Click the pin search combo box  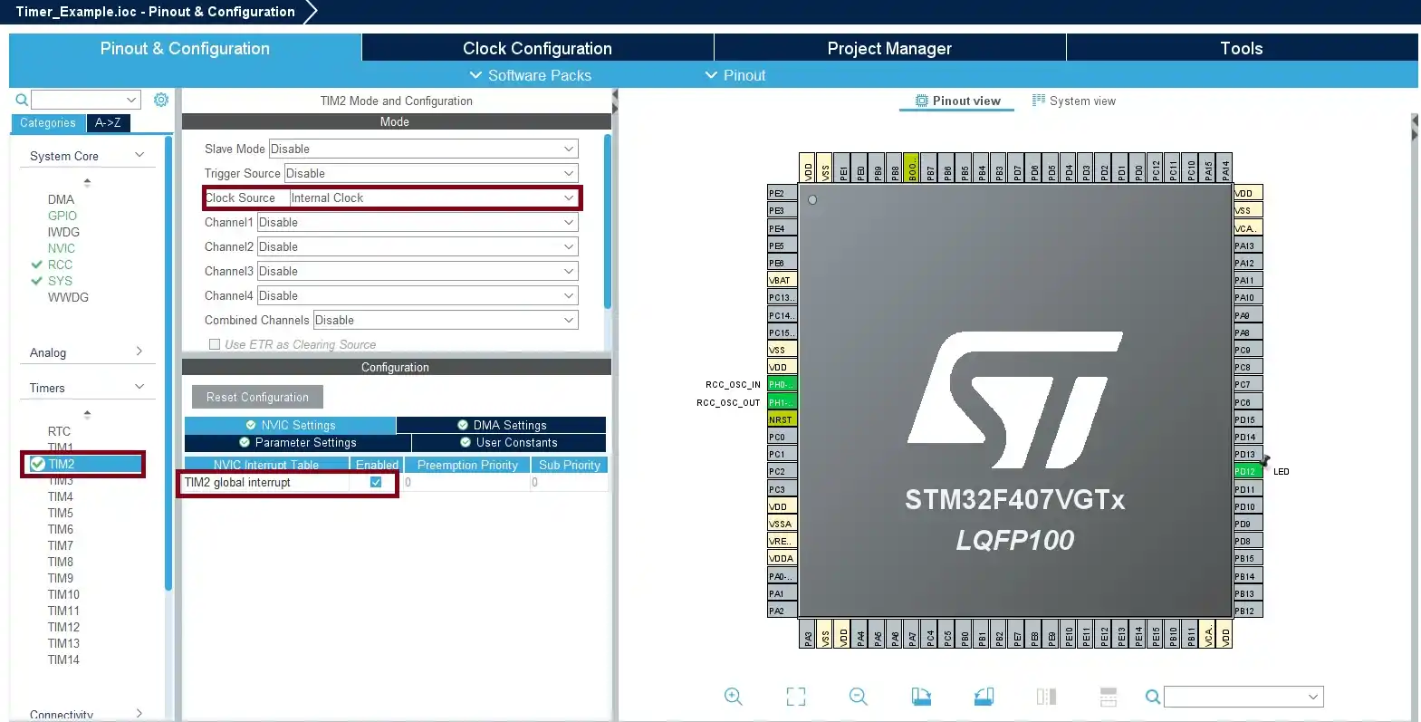(x=1243, y=697)
